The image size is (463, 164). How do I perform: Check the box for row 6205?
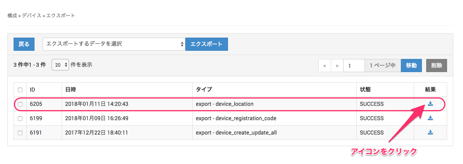click(20, 104)
